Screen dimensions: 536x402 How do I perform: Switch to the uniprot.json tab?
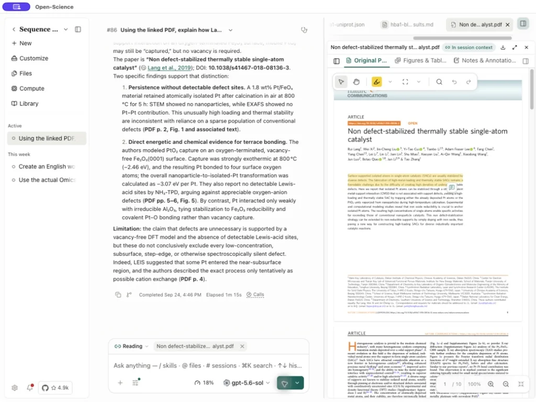[x=347, y=25]
